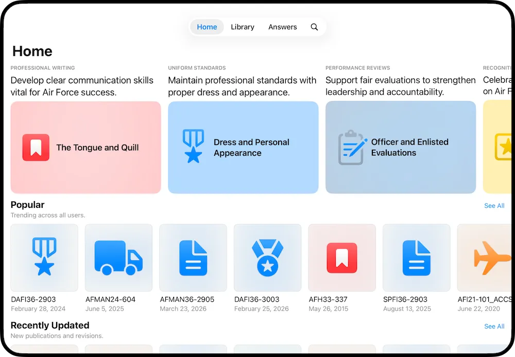Click the March 23, 2026 date
This screenshot has width=515, height=357.
(x=183, y=309)
